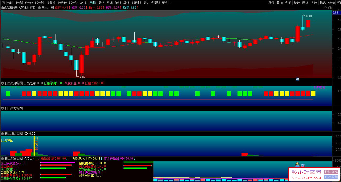Open the F10 company info
Viewport: 341px width, 182px height.
click(314, 3)
